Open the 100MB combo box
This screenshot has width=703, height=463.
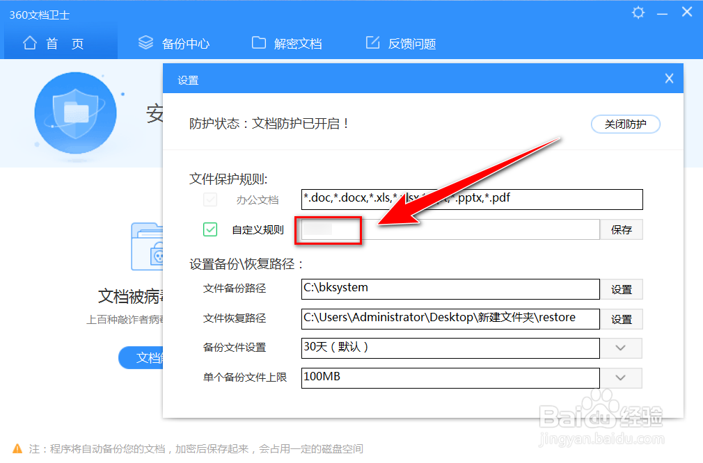[x=450, y=378]
